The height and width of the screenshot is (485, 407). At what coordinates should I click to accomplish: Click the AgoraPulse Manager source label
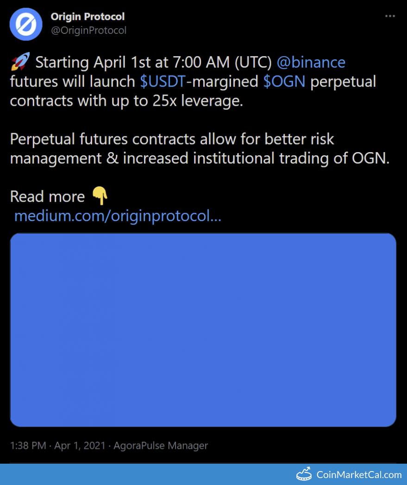tap(160, 446)
